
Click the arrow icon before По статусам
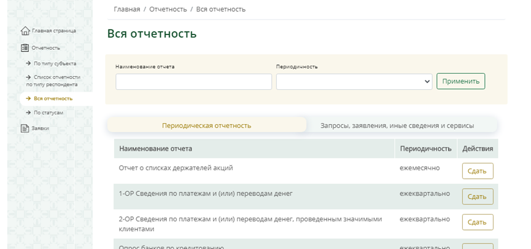coord(28,113)
